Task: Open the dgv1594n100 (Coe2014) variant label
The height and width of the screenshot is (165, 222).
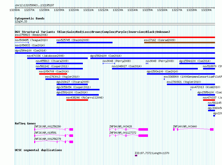Action: click(x=195, y=61)
